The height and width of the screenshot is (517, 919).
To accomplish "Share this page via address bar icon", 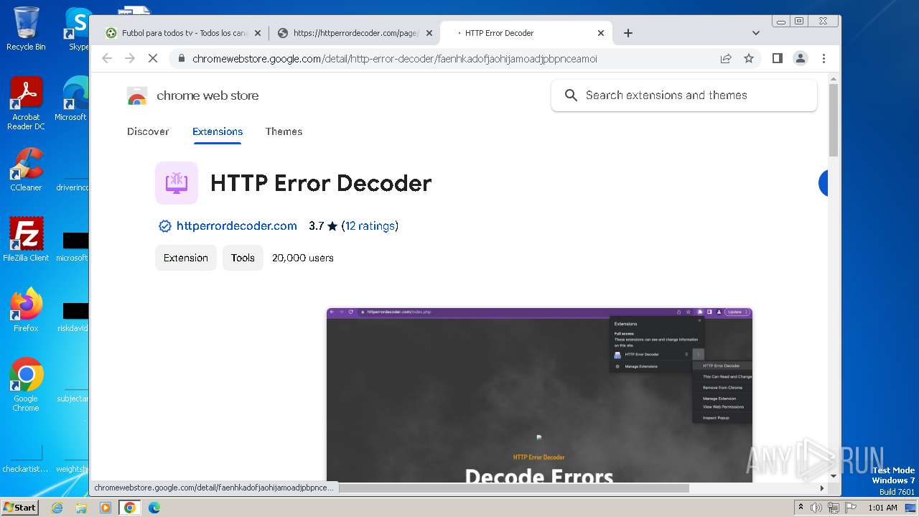I will coord(726,59).
